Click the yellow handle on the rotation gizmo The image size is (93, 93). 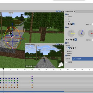pos(8,43)
